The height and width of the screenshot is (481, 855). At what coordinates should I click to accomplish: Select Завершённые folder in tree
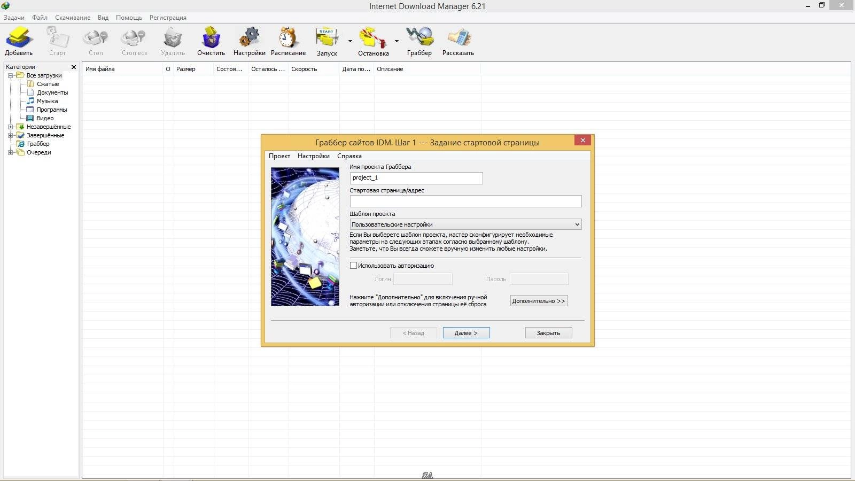pyautogui.click(x=45, y=135)
